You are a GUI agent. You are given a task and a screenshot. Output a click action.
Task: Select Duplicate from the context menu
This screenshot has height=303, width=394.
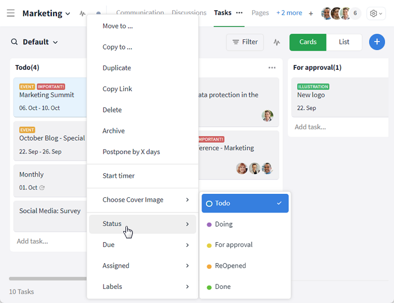[117, 68]
